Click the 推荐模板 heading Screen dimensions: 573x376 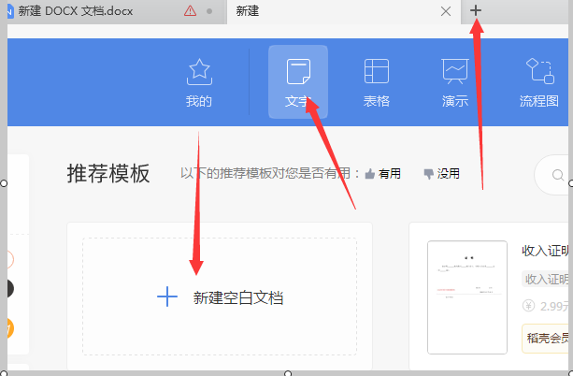pos(108,173)
